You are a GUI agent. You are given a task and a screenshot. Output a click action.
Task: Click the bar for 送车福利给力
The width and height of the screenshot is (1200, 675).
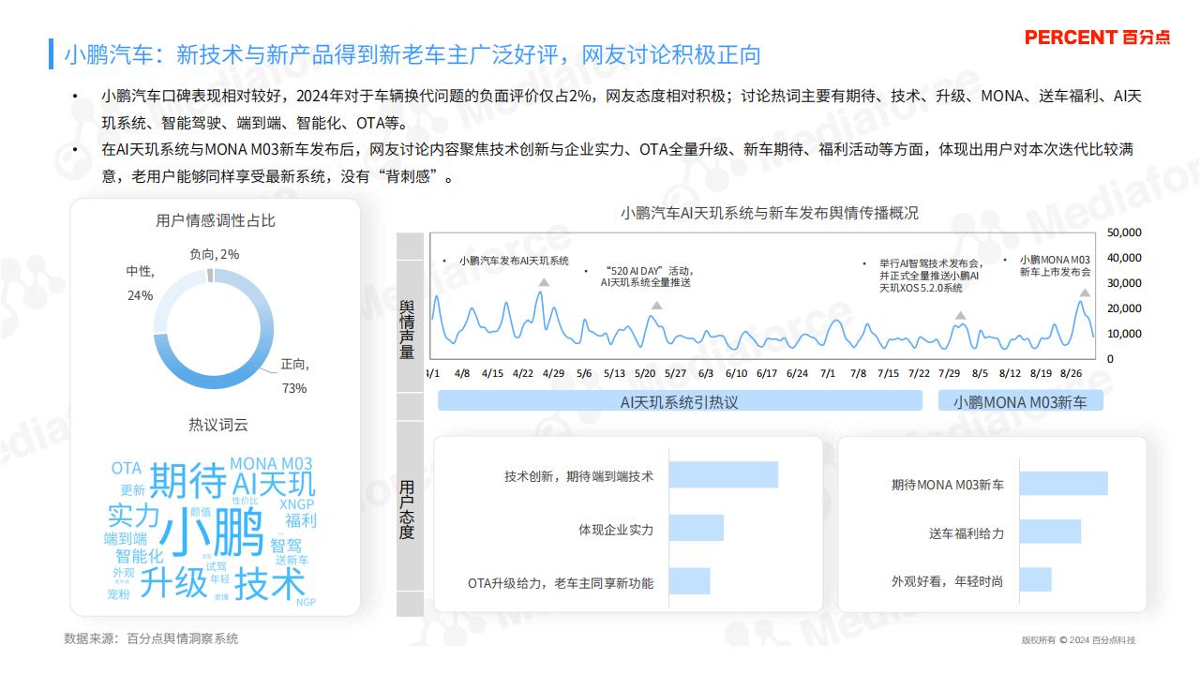[1050, 532]
